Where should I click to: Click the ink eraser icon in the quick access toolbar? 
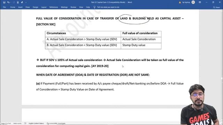point(22,2)
